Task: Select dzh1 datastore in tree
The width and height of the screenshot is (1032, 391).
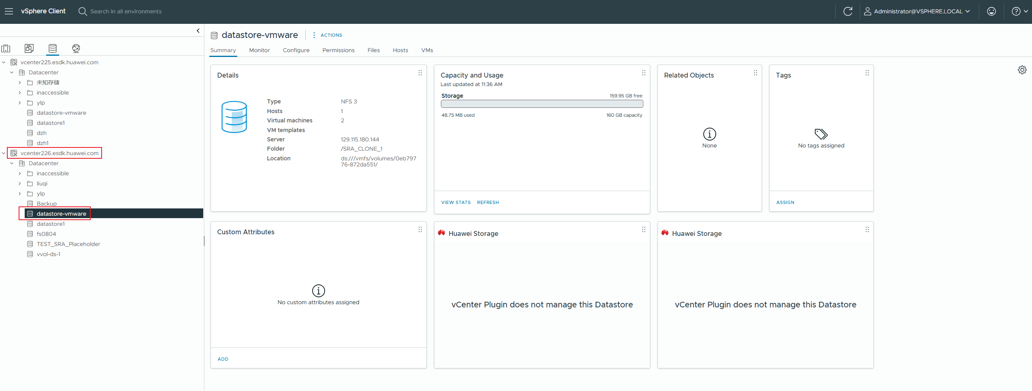Action: click(43, 143)
